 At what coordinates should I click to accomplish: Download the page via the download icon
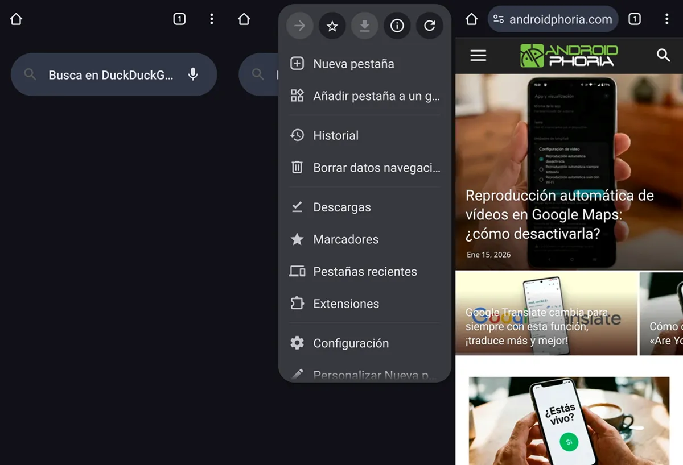(x=365, y=26)
